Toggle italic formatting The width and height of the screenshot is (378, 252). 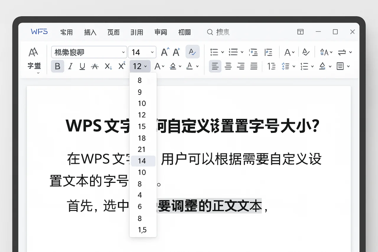pyautogui.click(x=70, y=66)
